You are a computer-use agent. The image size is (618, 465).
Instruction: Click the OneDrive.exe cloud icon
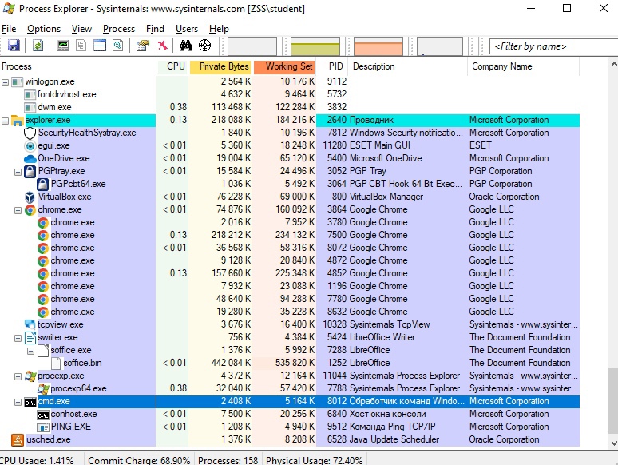pyautogui.click(x=30, y=158)
